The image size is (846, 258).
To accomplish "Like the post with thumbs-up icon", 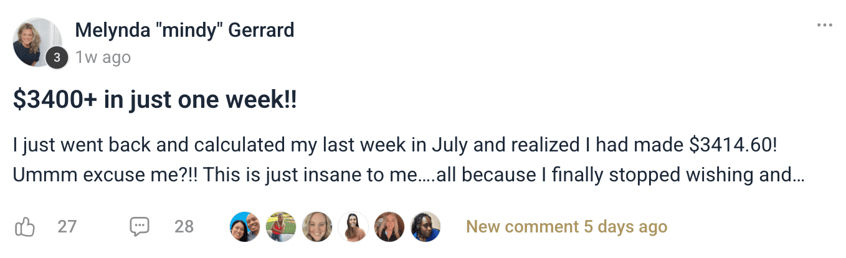I will [x=24, y=227].
